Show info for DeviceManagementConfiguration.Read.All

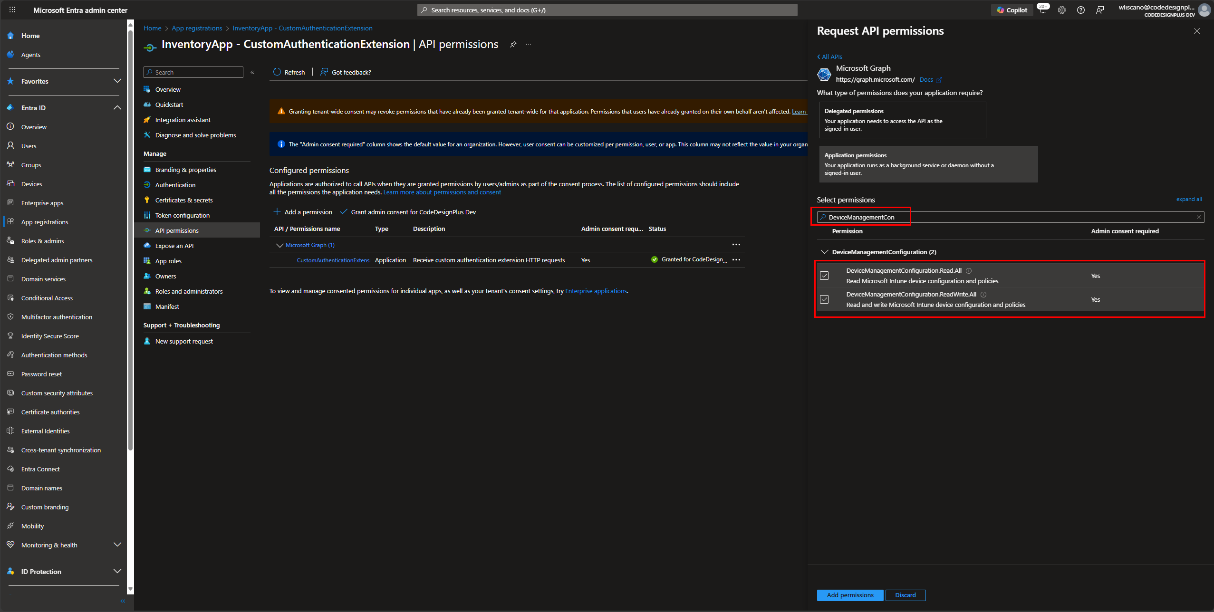(x=968, y=270)
